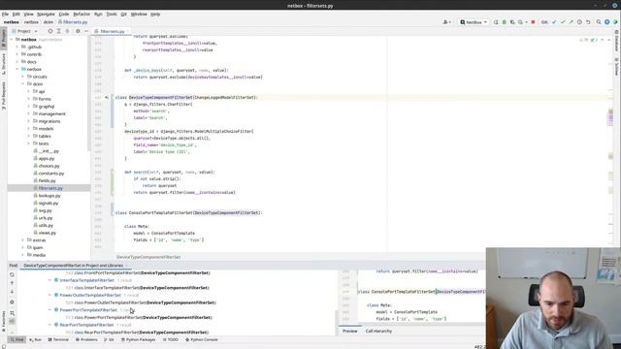The image size is (621, 349).
Task: Click the blue IDE settings circle icon
Action: point(607,22)
